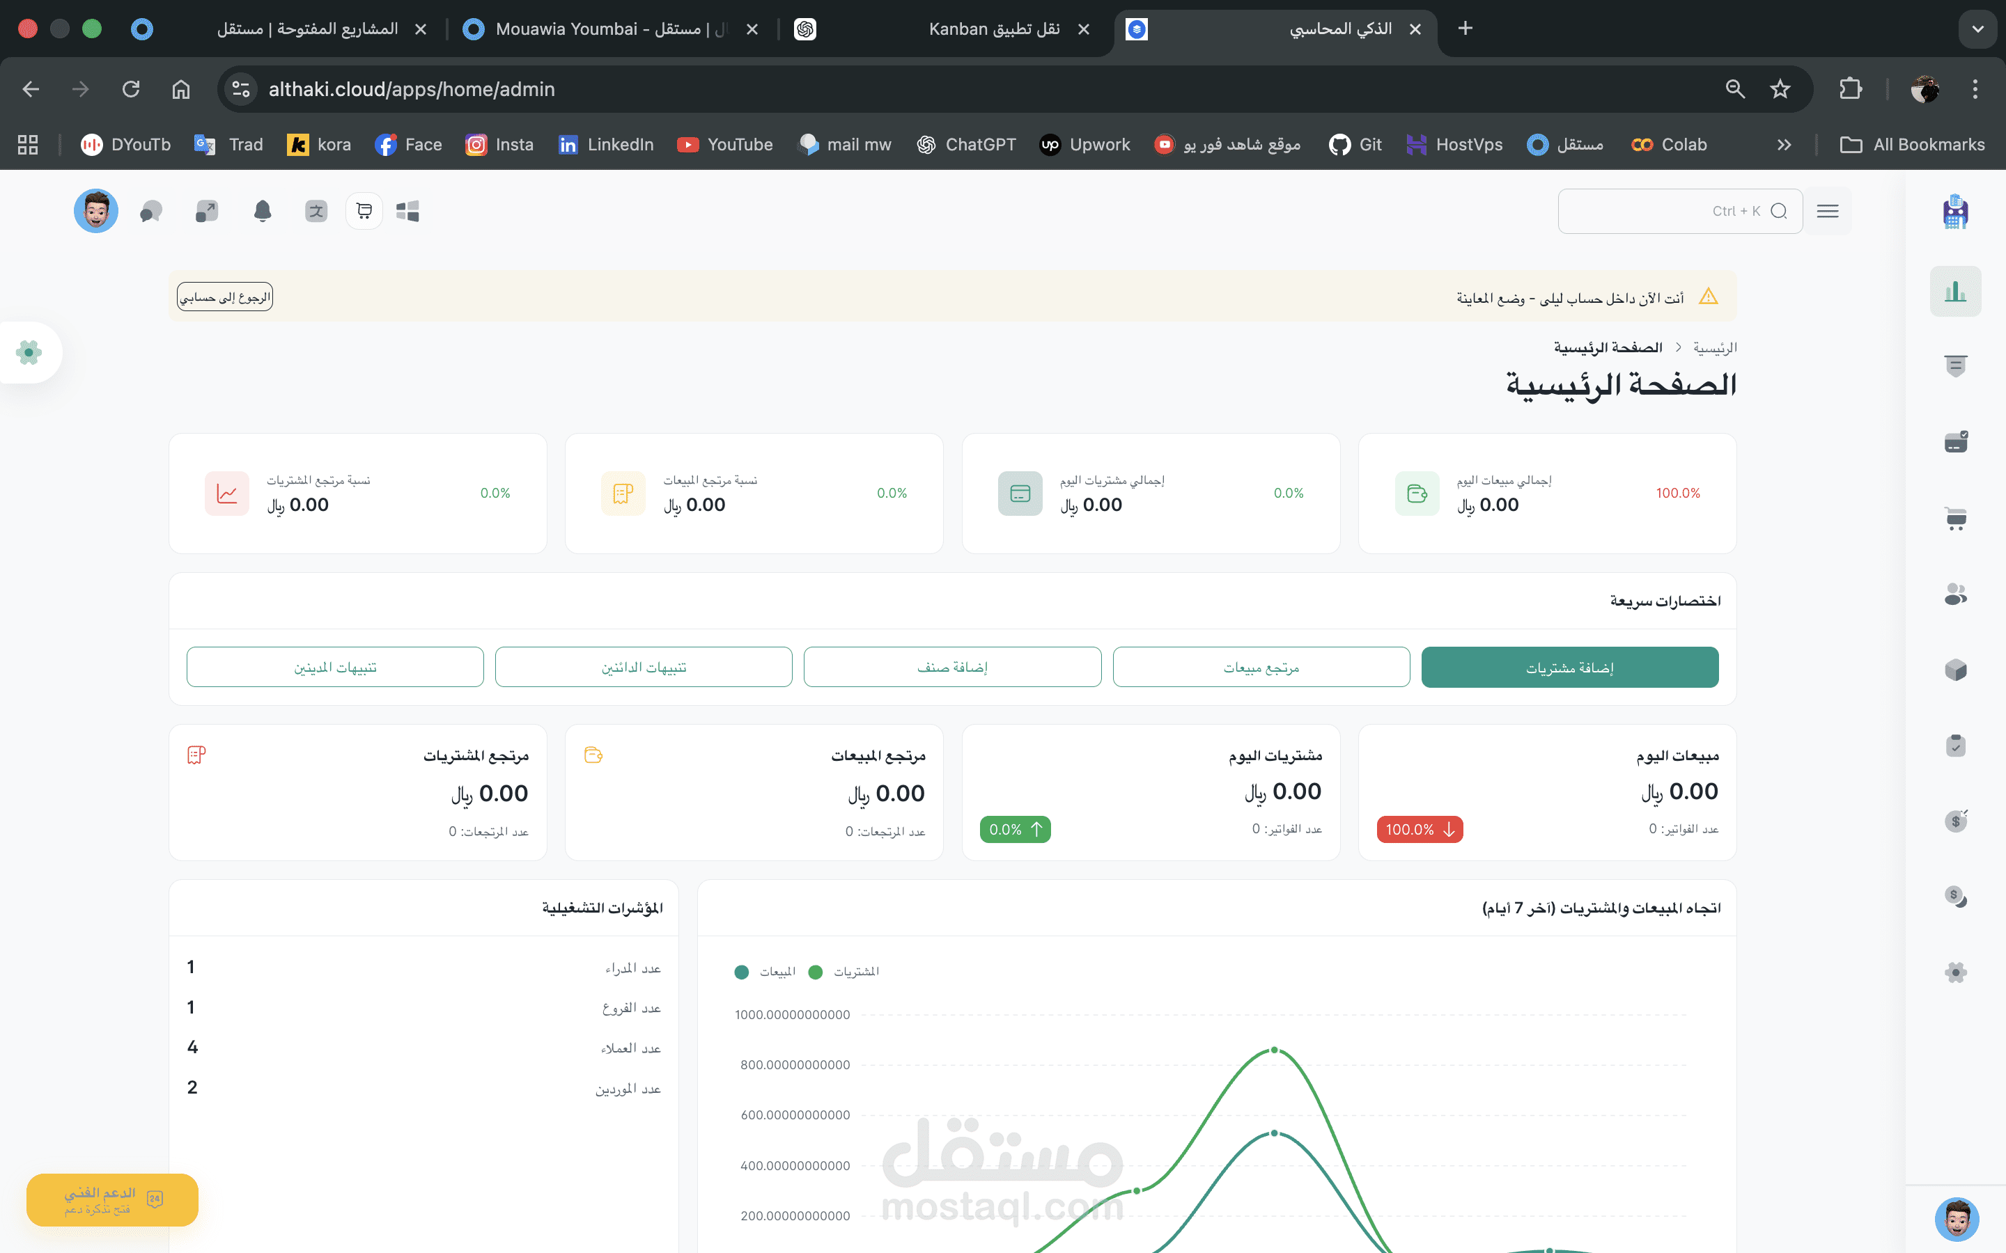Click the إضافة مشتريات button
The width and height of the screenshot is (2006, 1253).
(1569, 667)
